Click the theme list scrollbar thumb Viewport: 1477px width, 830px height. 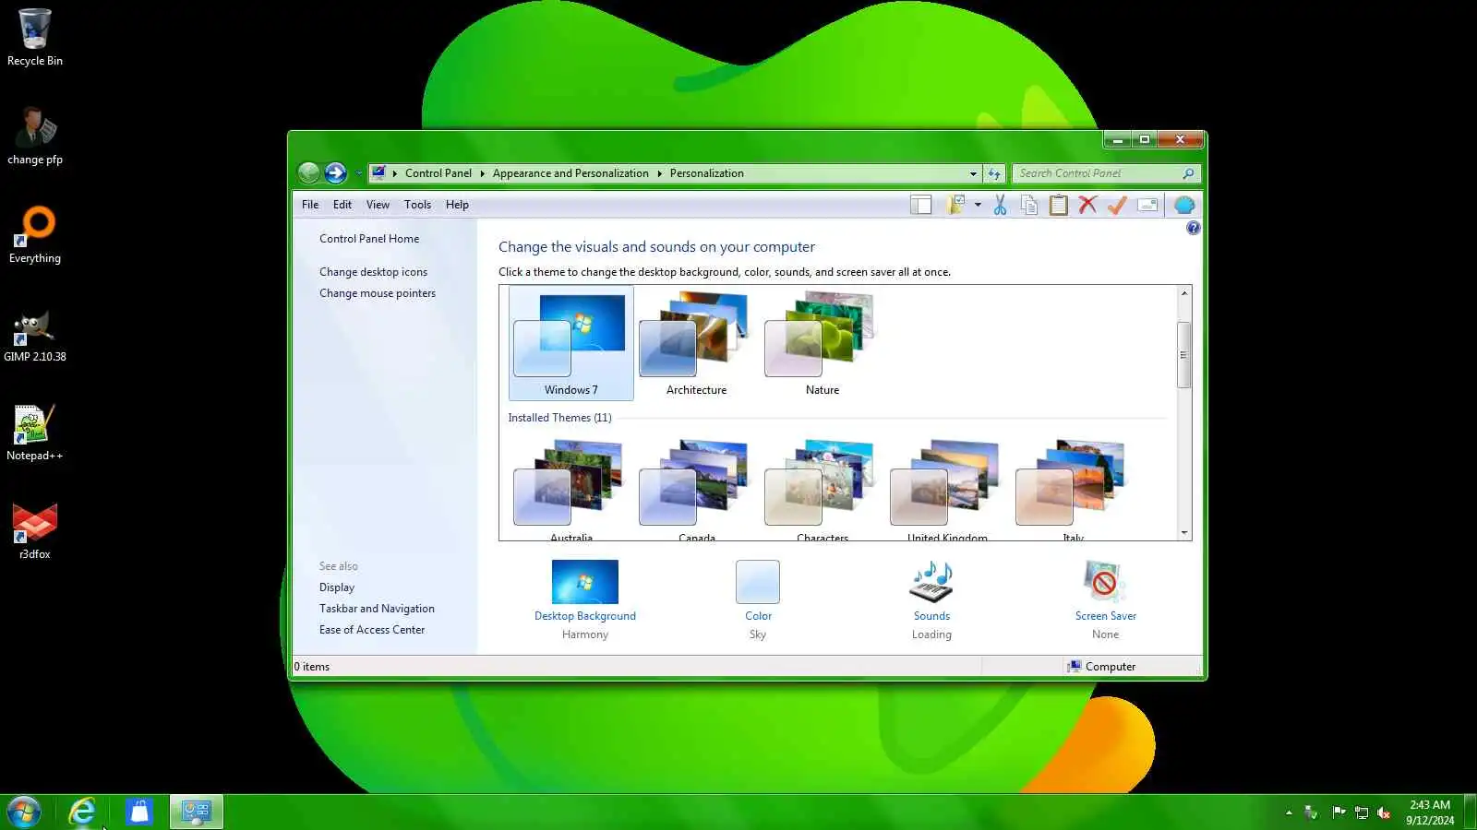tap(1183, 355)
